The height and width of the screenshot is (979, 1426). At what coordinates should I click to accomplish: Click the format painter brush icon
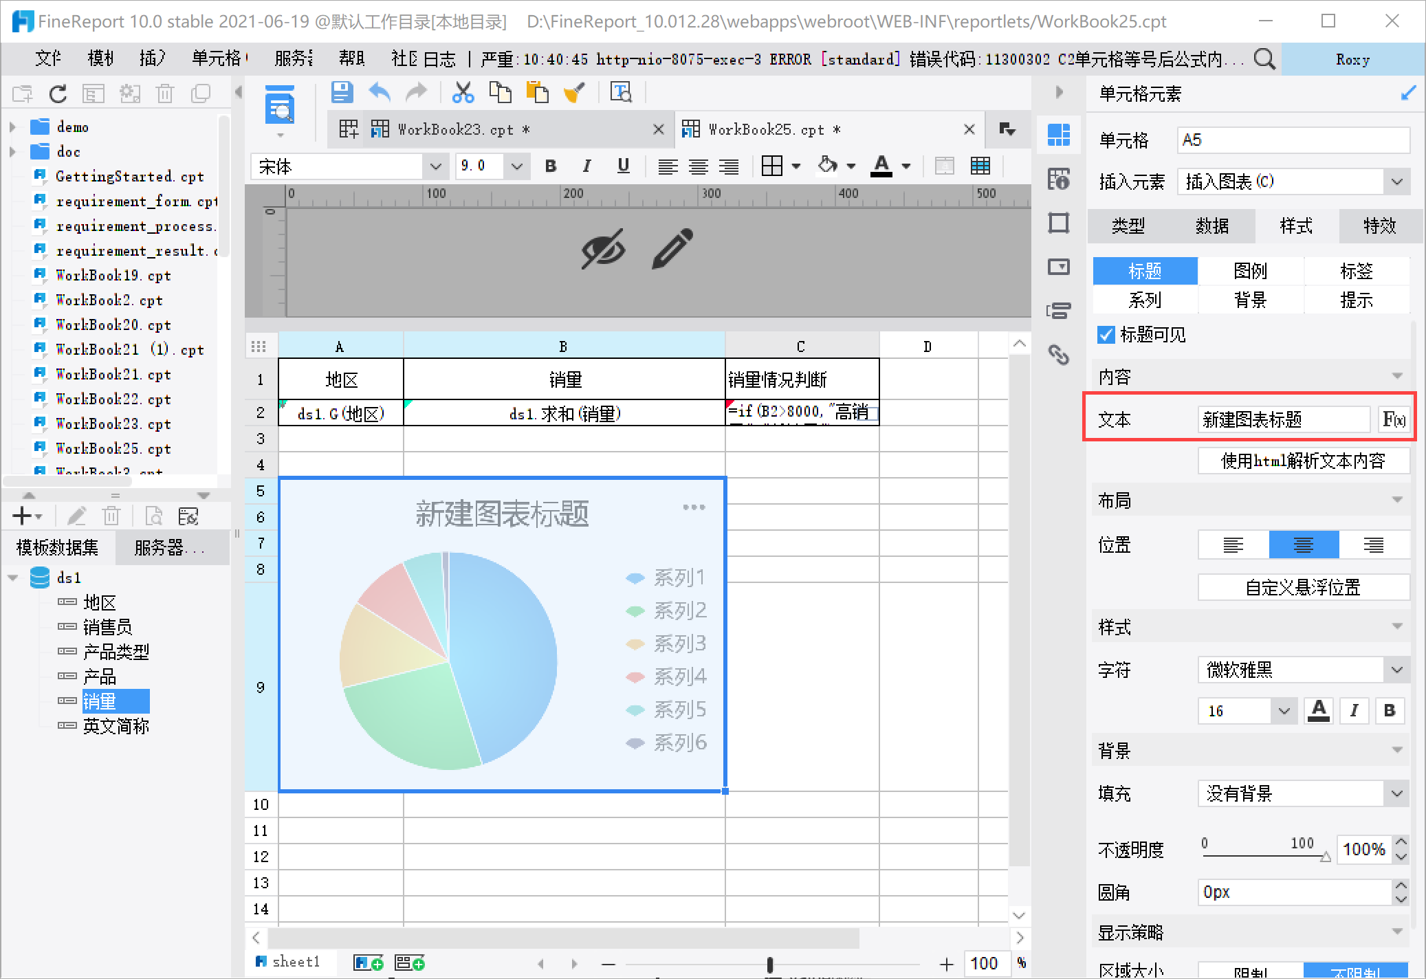(x=573, y=92)
